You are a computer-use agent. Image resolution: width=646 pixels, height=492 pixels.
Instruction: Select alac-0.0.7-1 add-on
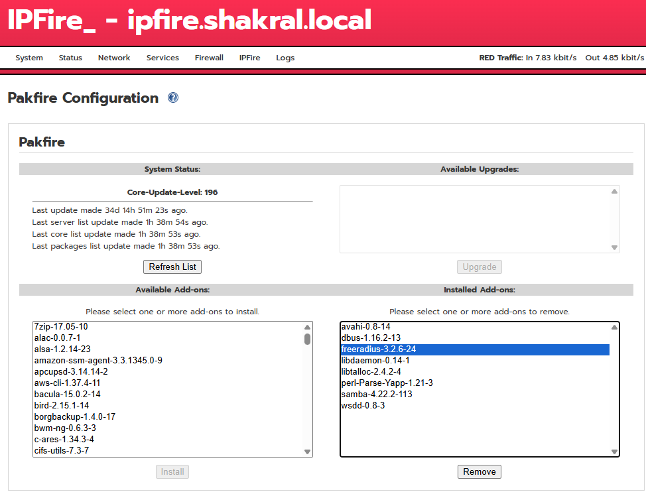tap(168, 338)
